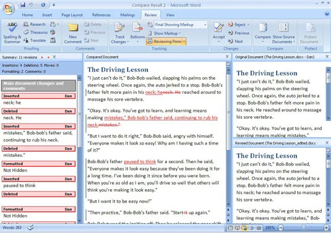Open Customize Quick Access Toolbar arrow
The image size is (331, 233).
(54, 5)
